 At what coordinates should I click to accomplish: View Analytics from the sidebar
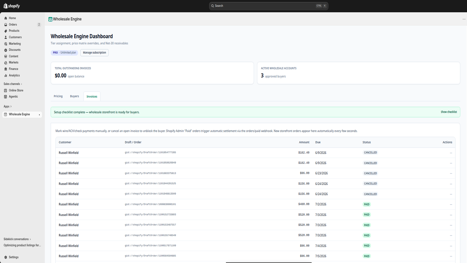(14, 75)
